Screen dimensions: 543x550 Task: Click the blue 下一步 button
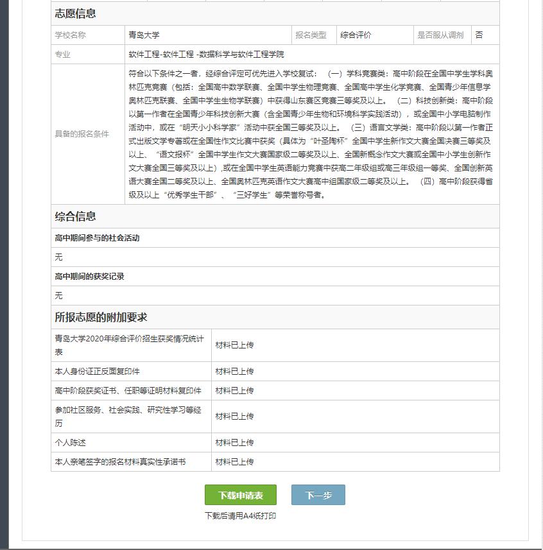pyautogui.click(x=318, y=495)
